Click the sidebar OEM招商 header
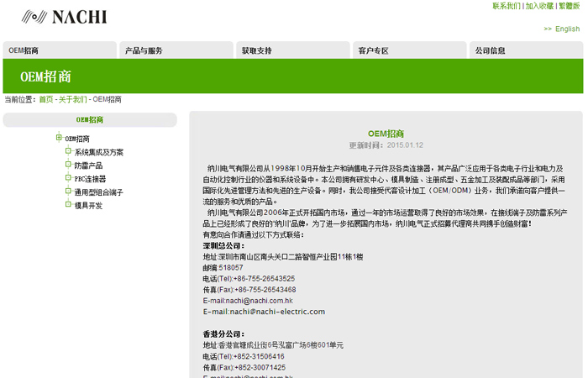Viewport: 588px width, 378px height. pyautogui.click(x=90, y=119)
